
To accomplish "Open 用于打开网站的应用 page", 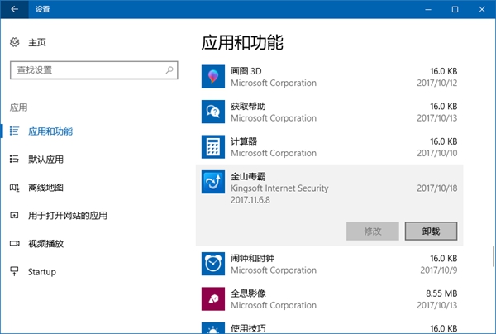I will [x=68, y=216].
